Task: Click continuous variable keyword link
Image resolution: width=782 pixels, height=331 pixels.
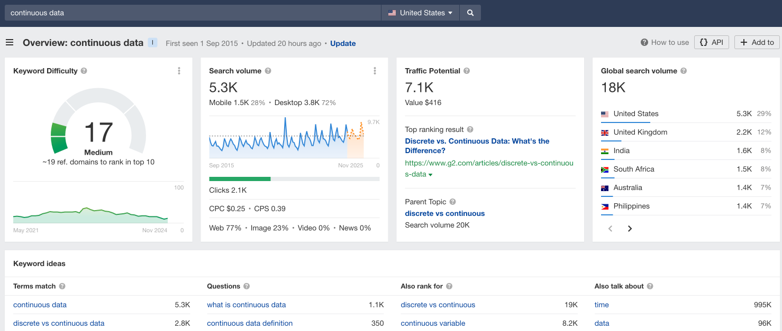Action: click(433, 323)
